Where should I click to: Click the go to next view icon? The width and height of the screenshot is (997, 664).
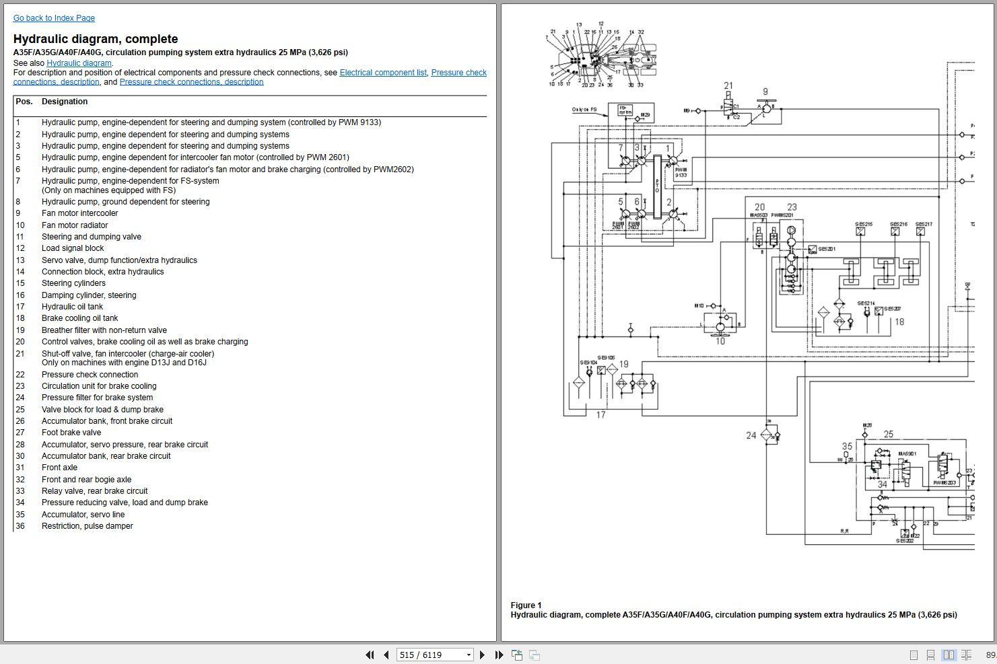tap(535, 655)
